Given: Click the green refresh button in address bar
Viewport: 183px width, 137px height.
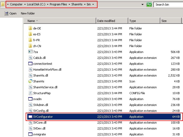Looking at the screenshot, I should click(x=149, y=5).
